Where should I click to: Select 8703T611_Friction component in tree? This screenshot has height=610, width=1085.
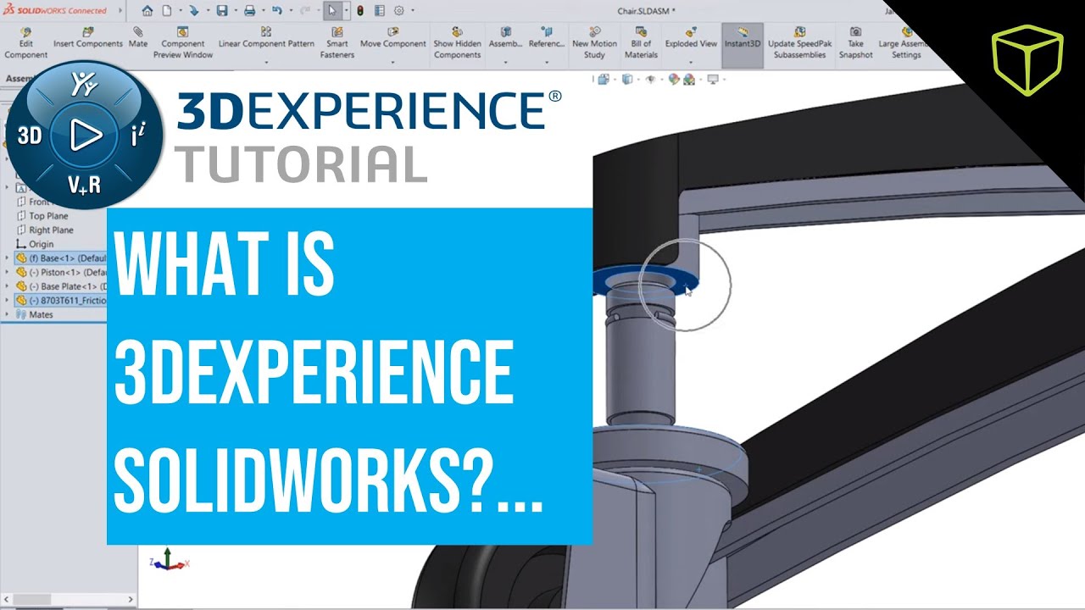point(61,300)
